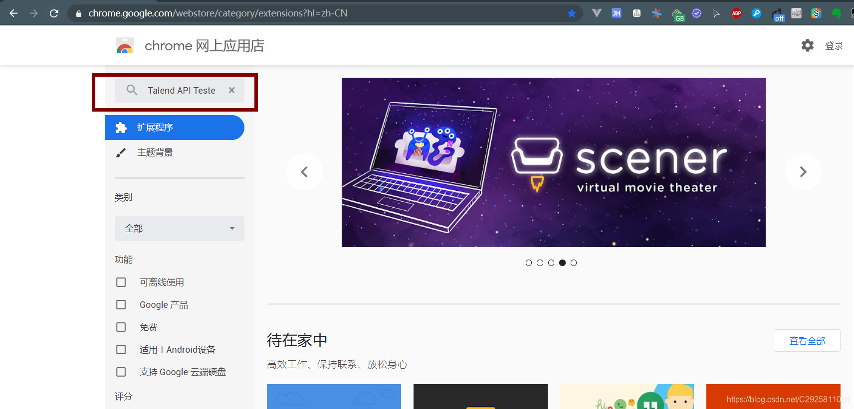Click the extension with GB badge
854x409 pixels.
(x=677, y=15)
